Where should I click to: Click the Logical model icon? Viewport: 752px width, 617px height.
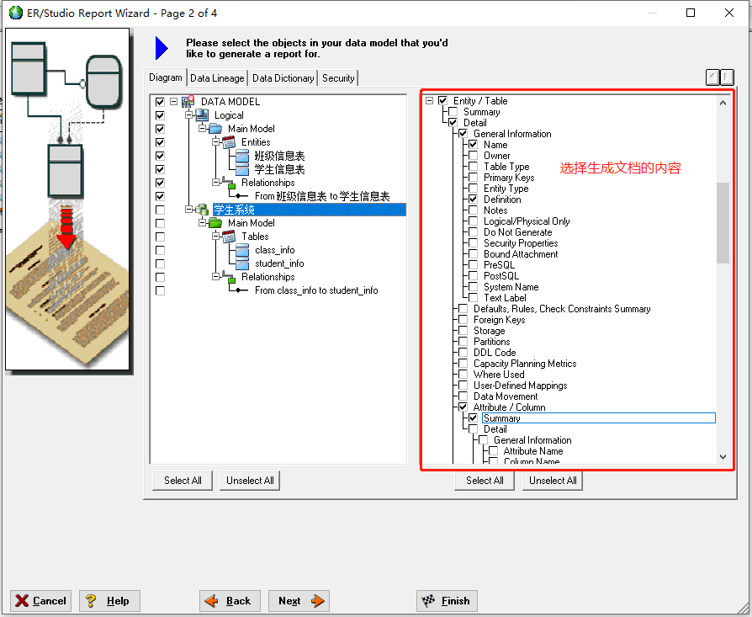point(202,115)
